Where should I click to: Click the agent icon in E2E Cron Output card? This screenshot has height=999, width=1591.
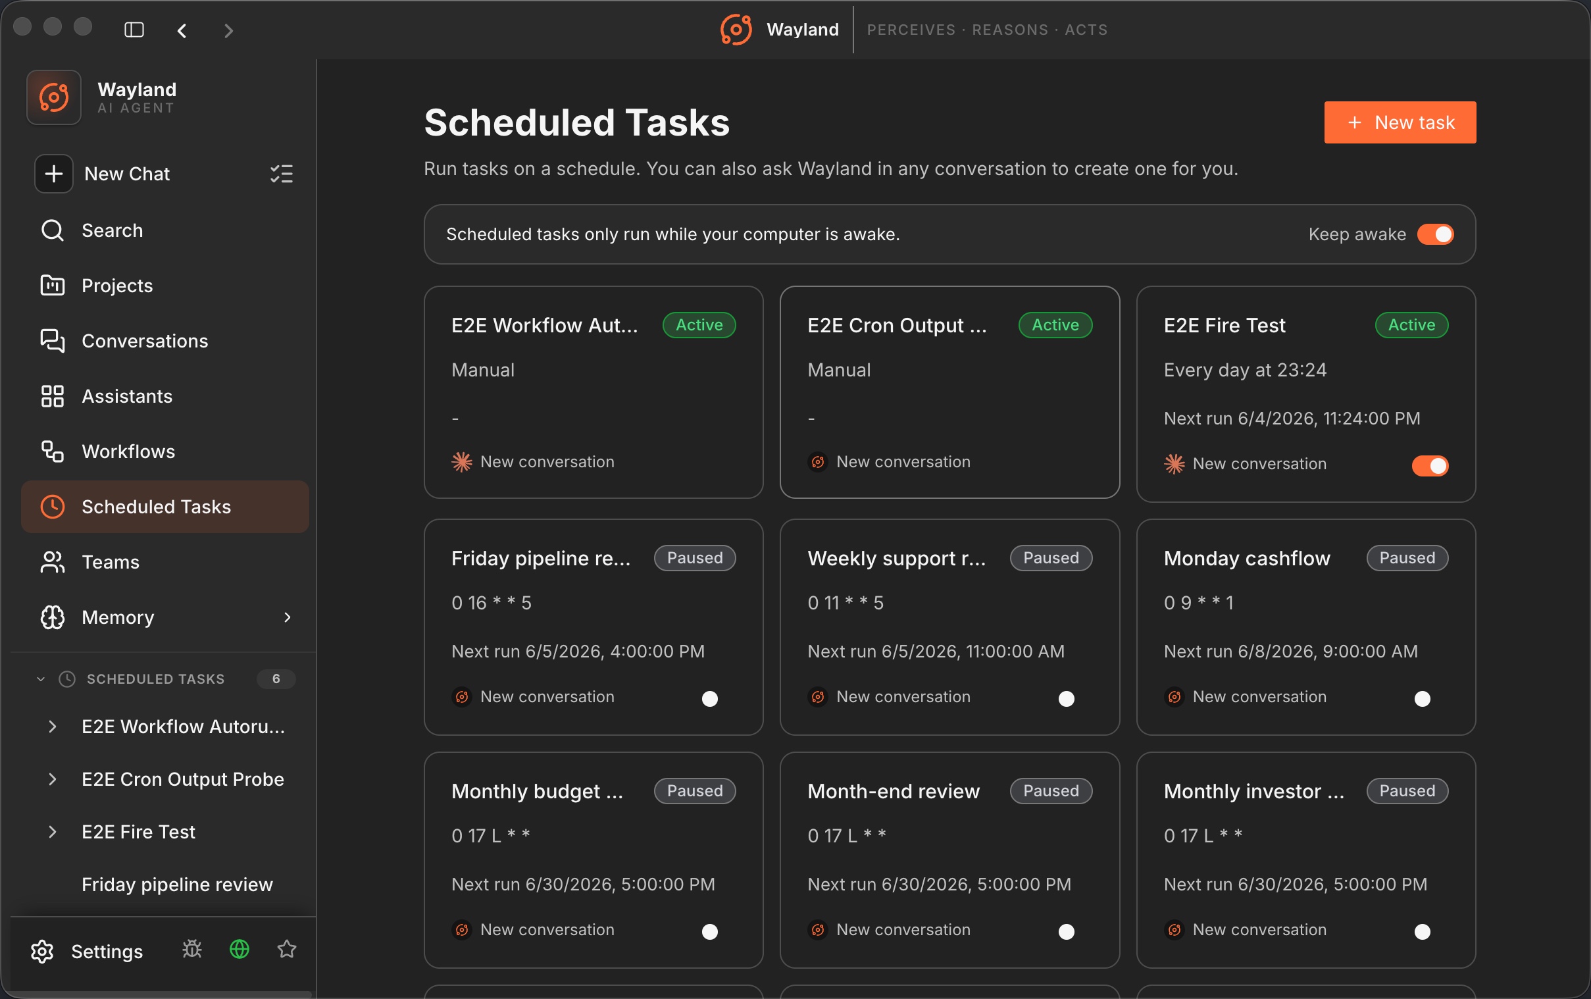click(818, 462)
